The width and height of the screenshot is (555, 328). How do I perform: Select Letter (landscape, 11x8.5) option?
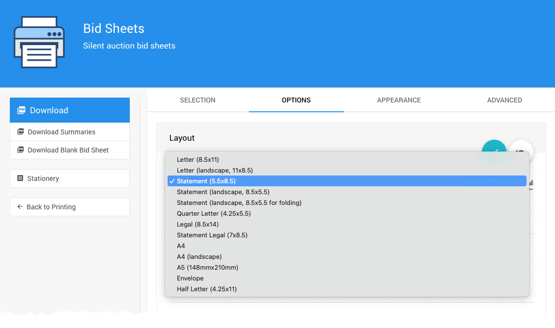(215, 171)
